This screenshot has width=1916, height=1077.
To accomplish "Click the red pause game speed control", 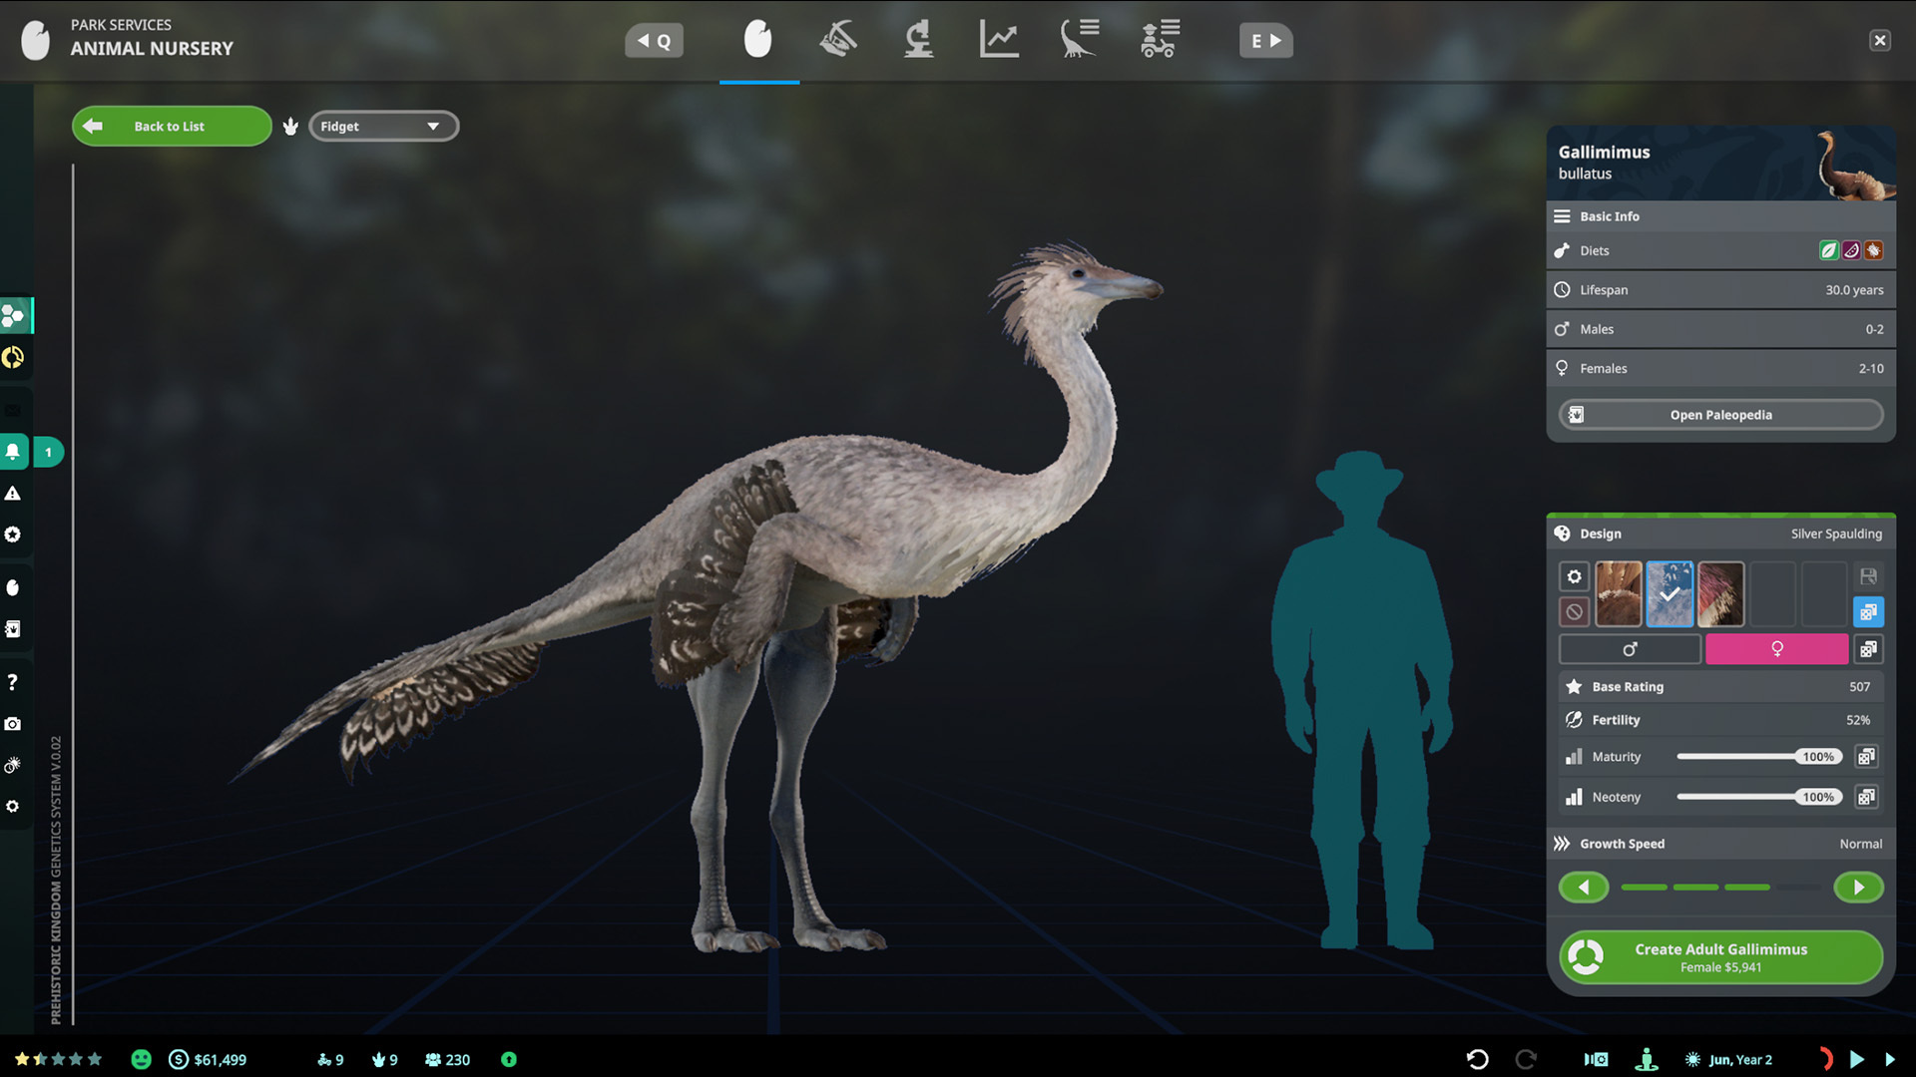I will (x=1825, y=1059).
